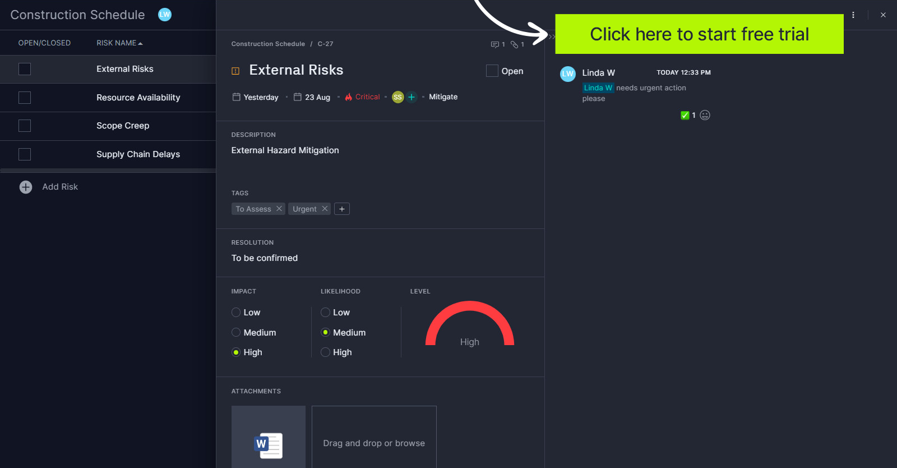The image size is (897, 468).
Task: Select Resource Availability in the risk list
Action: (138, 98)
